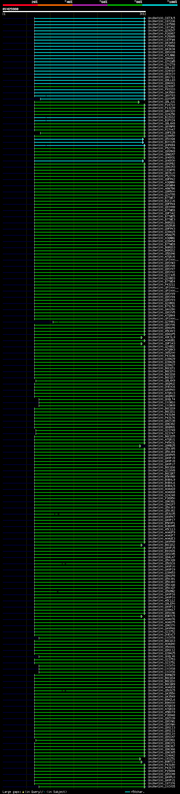The height and width of the screenshot is (794, 180).
Task: Open hit UniRef100_Q43453
Action: tap(161, 43)
